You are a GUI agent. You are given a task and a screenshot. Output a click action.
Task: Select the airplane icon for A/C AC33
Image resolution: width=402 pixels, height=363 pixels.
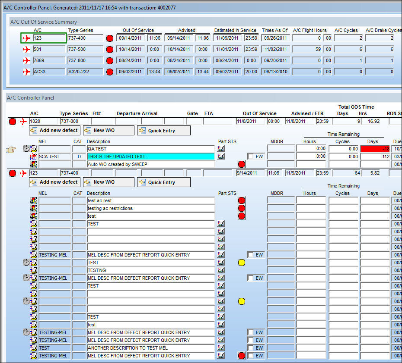(26, 72)
